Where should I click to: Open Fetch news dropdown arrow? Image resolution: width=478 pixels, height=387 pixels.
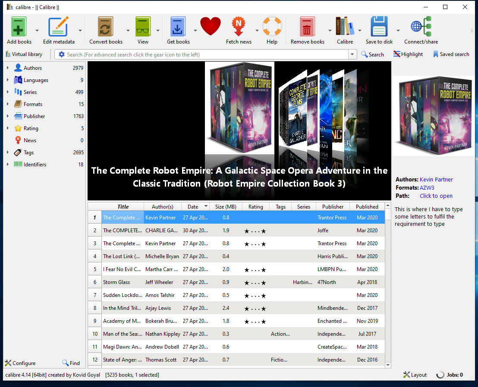pyautogui.click(x=257, y=31)
